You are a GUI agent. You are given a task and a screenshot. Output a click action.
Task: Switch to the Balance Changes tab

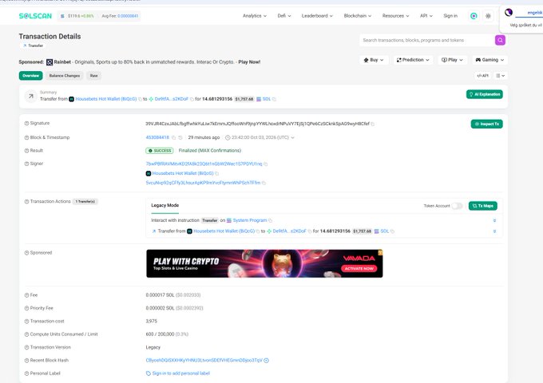(x=65, y=76)
